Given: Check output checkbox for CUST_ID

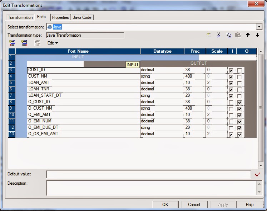Looking at the screenshot, I should (239, 70).
